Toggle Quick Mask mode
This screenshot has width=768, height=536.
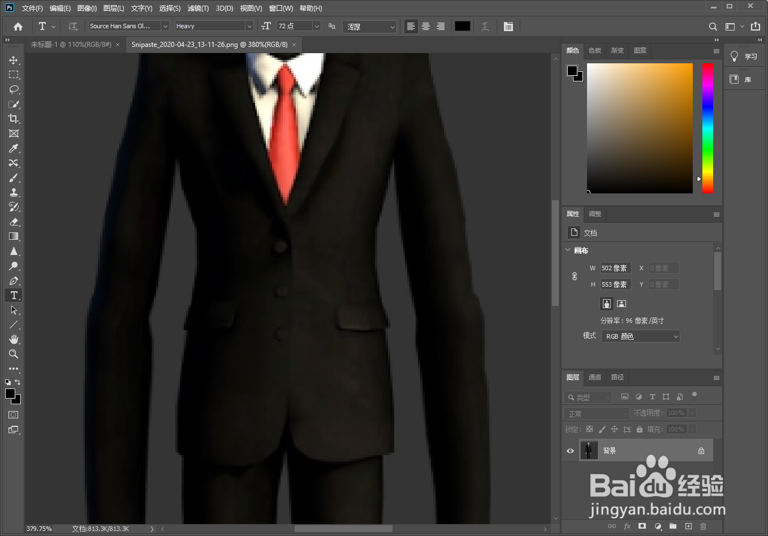click(14, 415)
